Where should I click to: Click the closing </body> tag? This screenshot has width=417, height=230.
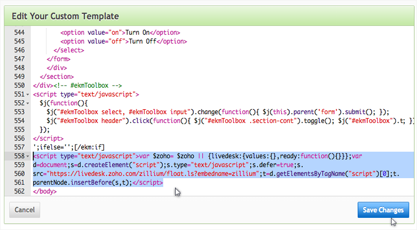(x=45, y=191)
